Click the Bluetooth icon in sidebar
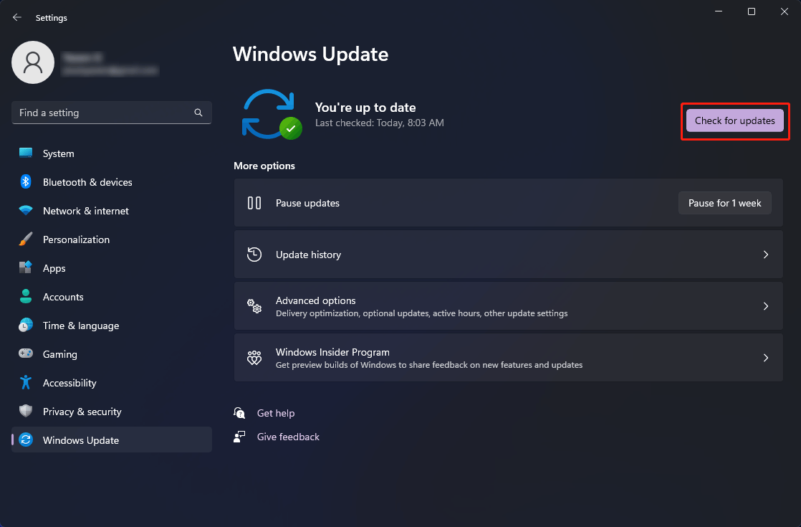The width and height of the screenshot is (801, 527). pyautogui.click(x=26, y=181)
